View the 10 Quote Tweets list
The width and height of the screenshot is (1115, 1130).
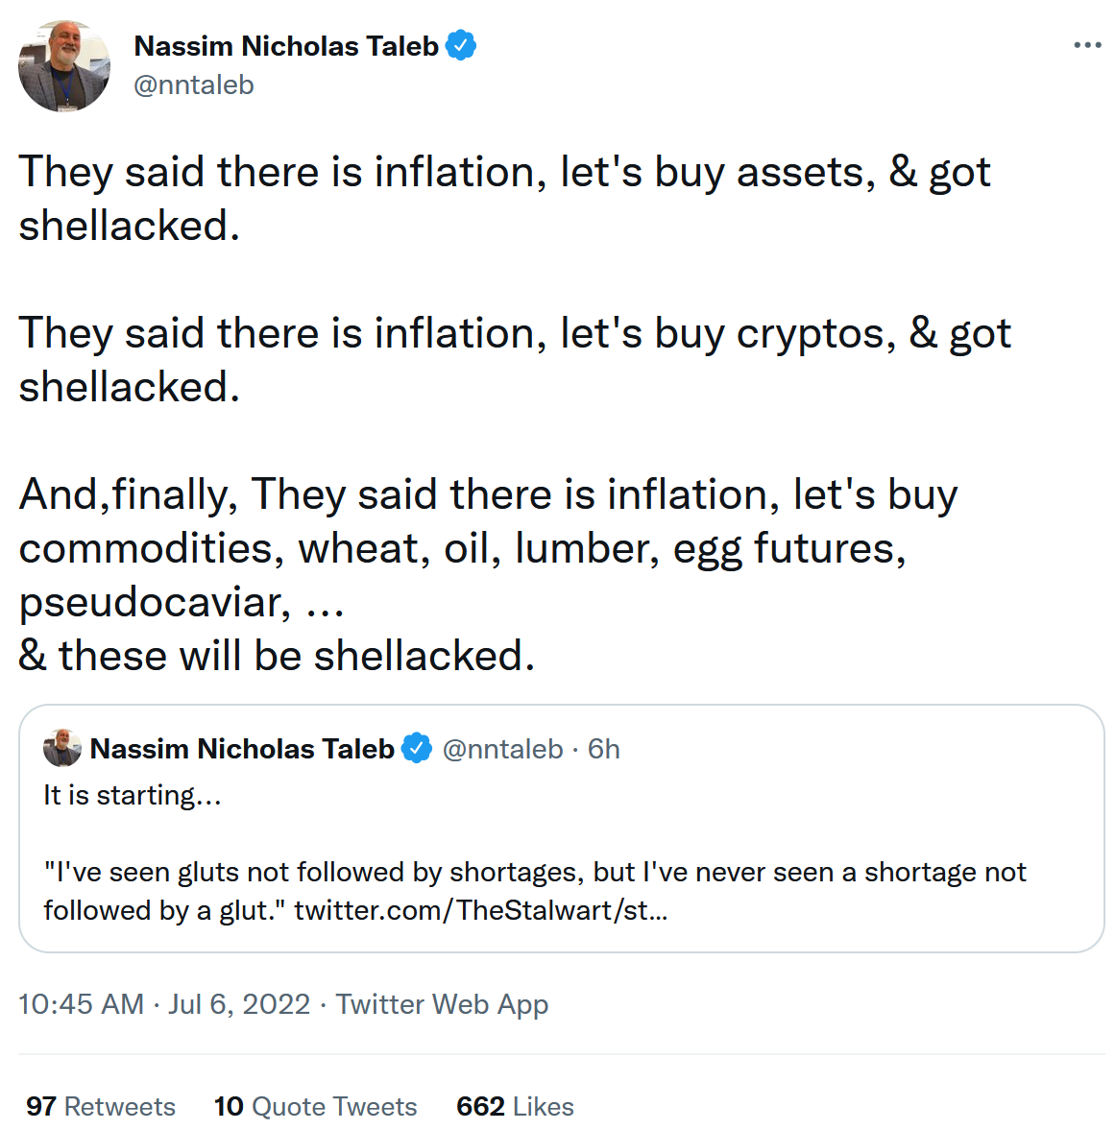315,1106
